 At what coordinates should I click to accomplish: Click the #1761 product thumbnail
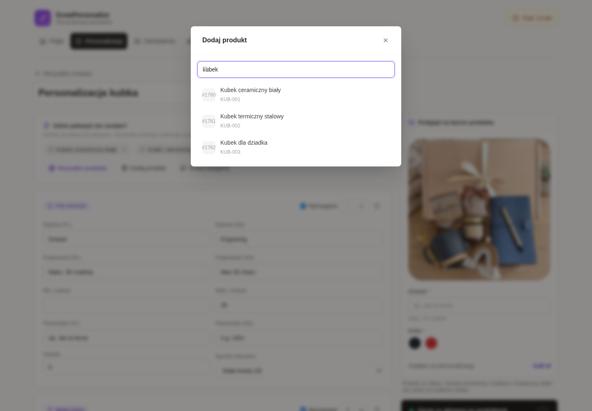209,121
